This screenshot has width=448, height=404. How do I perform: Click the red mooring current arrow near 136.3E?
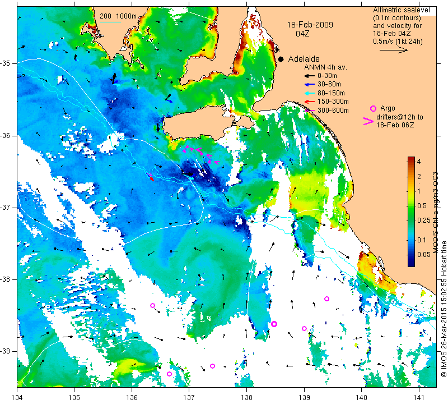click(151, 178)
